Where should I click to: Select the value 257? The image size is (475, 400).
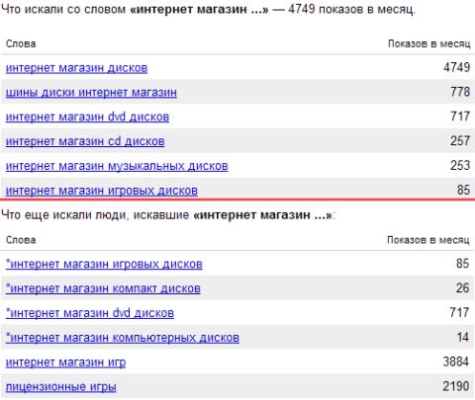coord(460,141)
